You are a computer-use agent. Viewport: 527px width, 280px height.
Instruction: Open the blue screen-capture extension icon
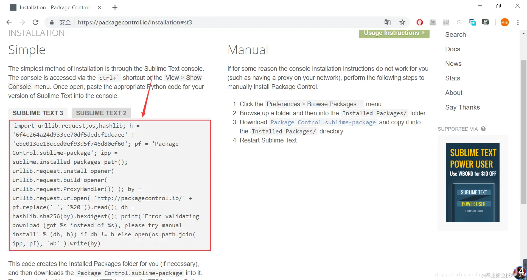[472, 22]
